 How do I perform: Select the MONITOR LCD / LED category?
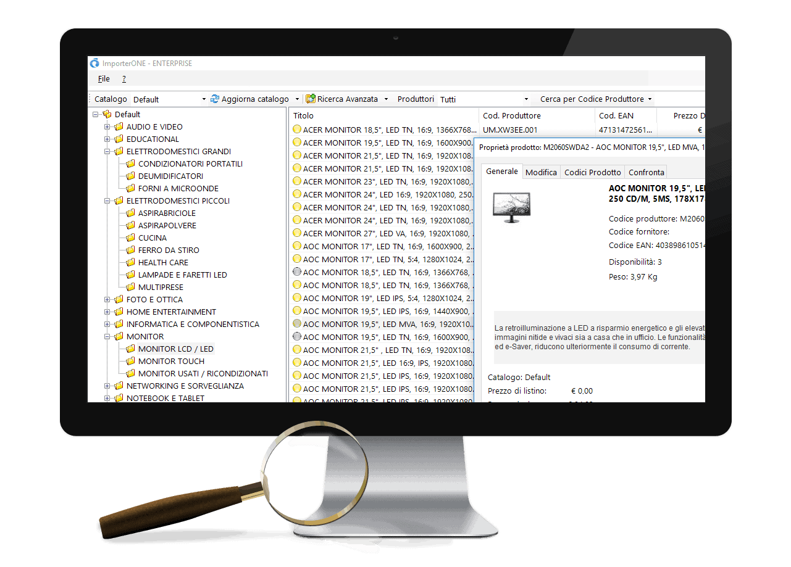[x=176, y=349]
